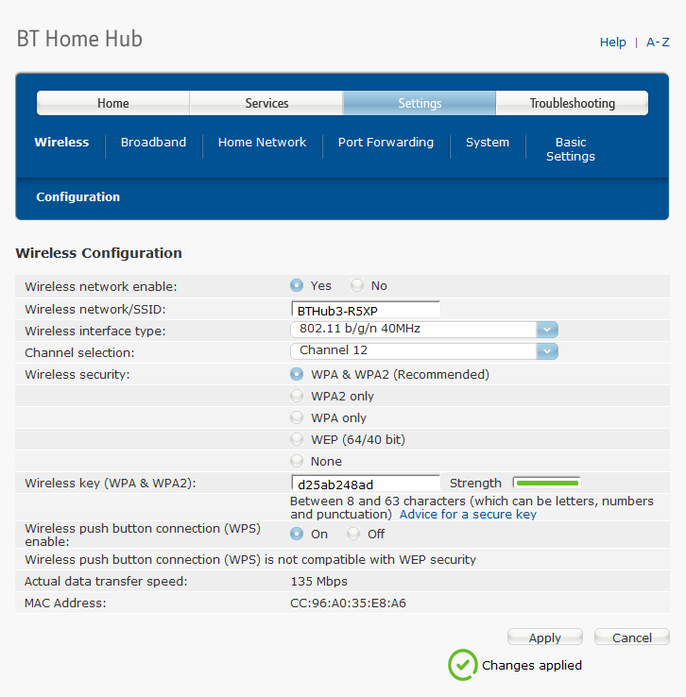Open the Services tab
Image resolution: width=686 pixels, height=697 pixels.
[x=266, y=103]
